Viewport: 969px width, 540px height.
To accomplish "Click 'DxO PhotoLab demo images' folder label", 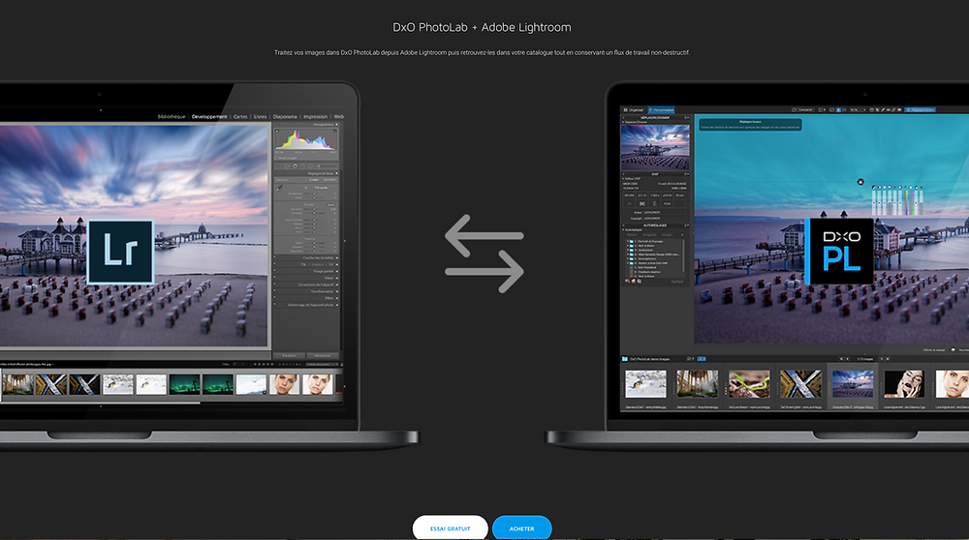I will click(649, 359).
